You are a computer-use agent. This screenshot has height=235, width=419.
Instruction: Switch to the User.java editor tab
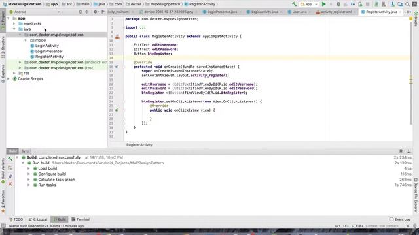point(299,12)
